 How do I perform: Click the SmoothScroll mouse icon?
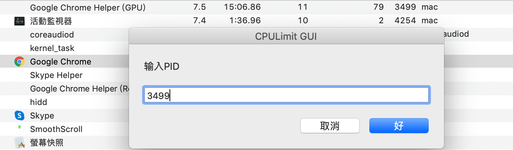pos(19,129)
